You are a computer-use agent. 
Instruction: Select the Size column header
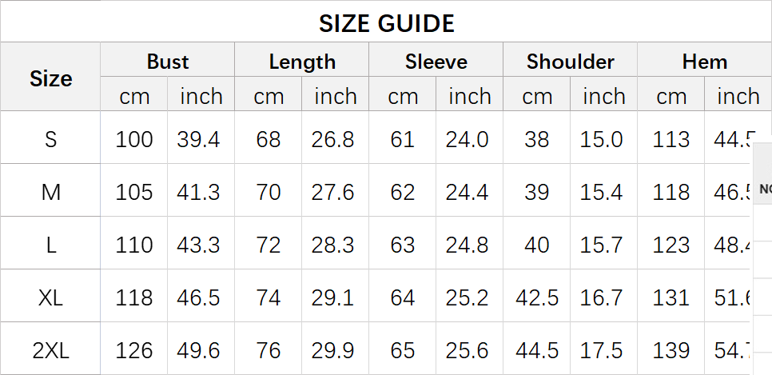pos(50,78)
